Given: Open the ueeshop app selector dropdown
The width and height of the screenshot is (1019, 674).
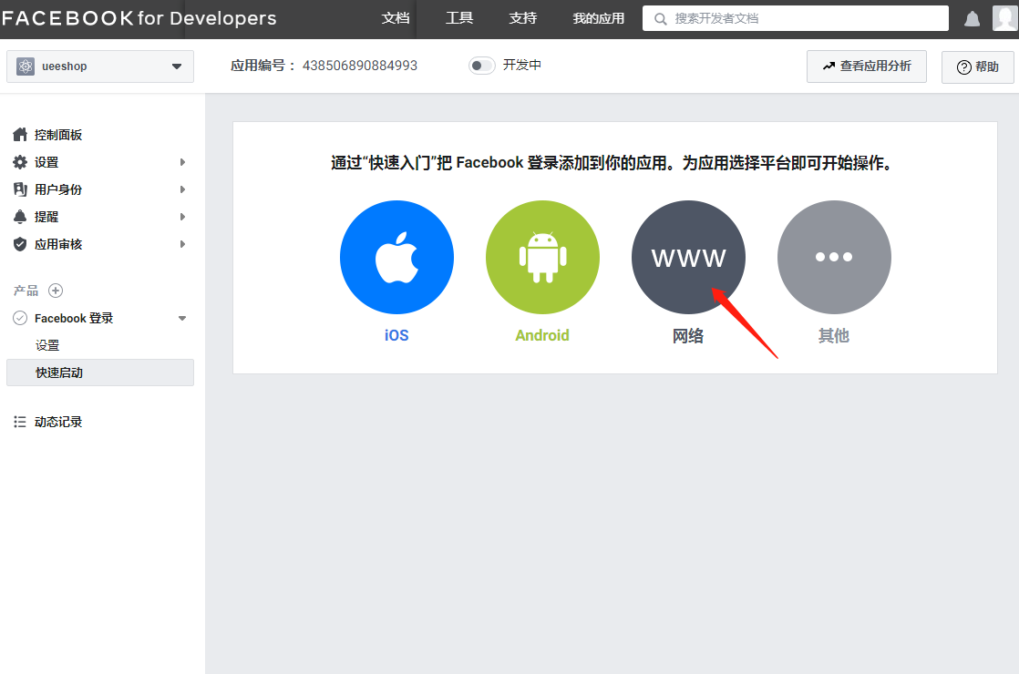Looking at the screenshot, I should point(100,66).
